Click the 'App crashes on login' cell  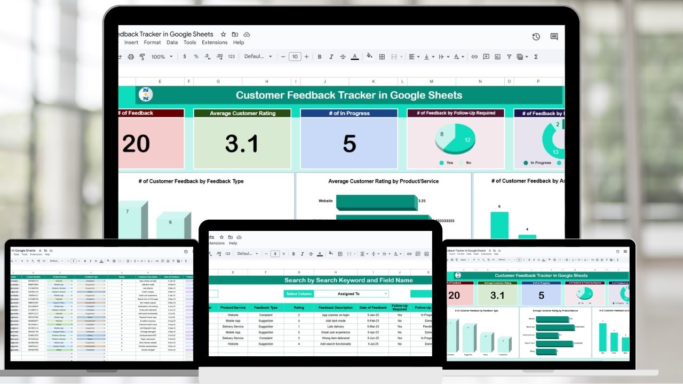(x=336, y=315)
